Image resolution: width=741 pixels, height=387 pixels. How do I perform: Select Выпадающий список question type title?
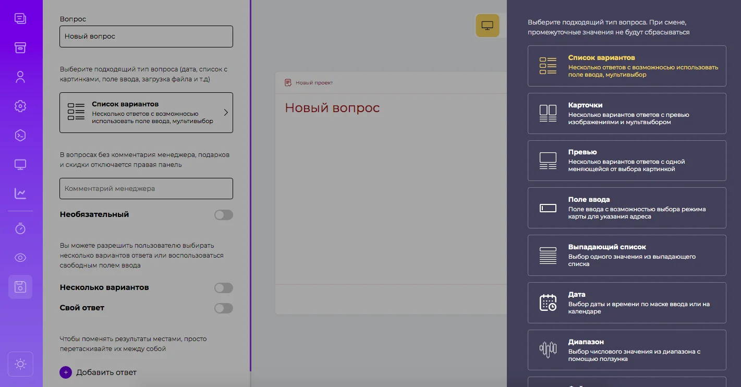(607, 247)
